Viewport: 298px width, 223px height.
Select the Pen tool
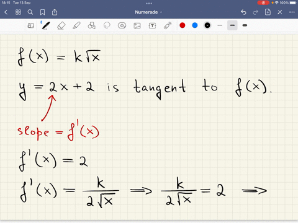(x=45, y=25)
